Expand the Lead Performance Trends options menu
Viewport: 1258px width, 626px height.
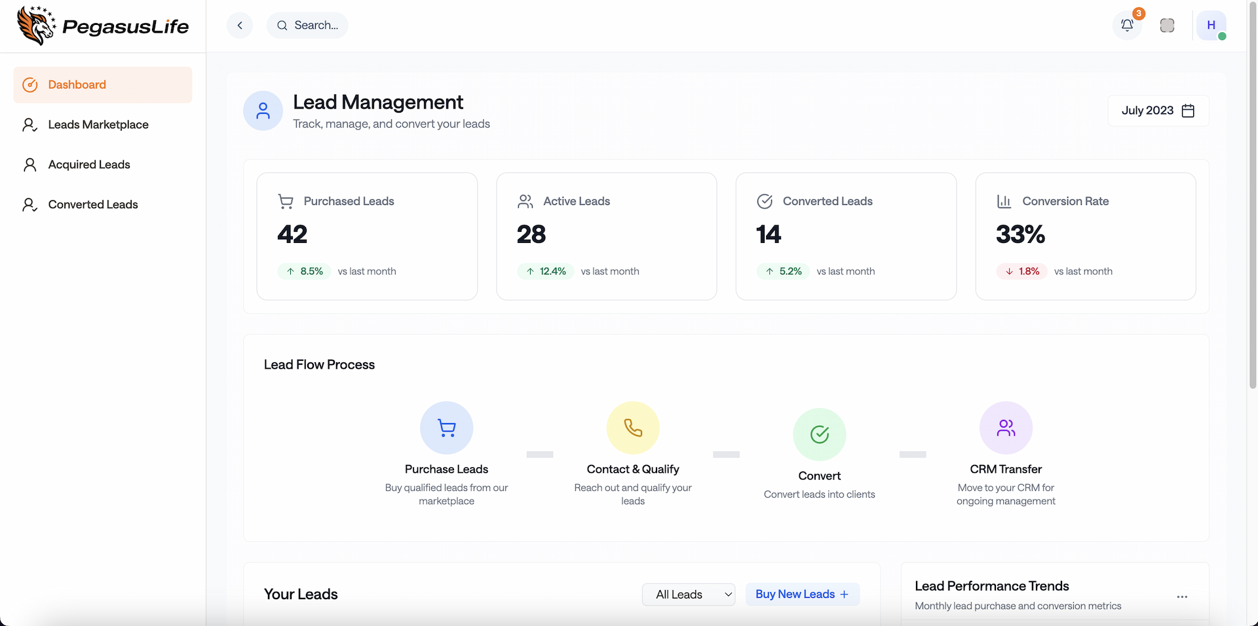(1182, 597)
